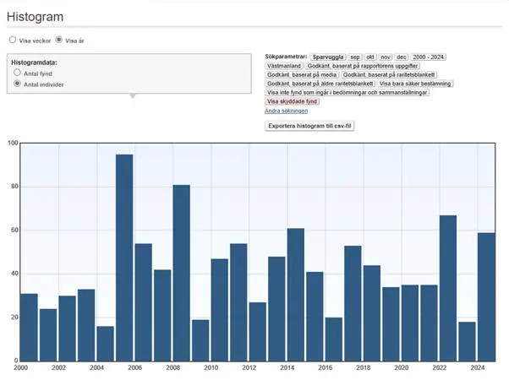Click the 'Godkänt, baserat på media' tag
This screenshot has height=380, width=509.
click(x=302, y=74)
